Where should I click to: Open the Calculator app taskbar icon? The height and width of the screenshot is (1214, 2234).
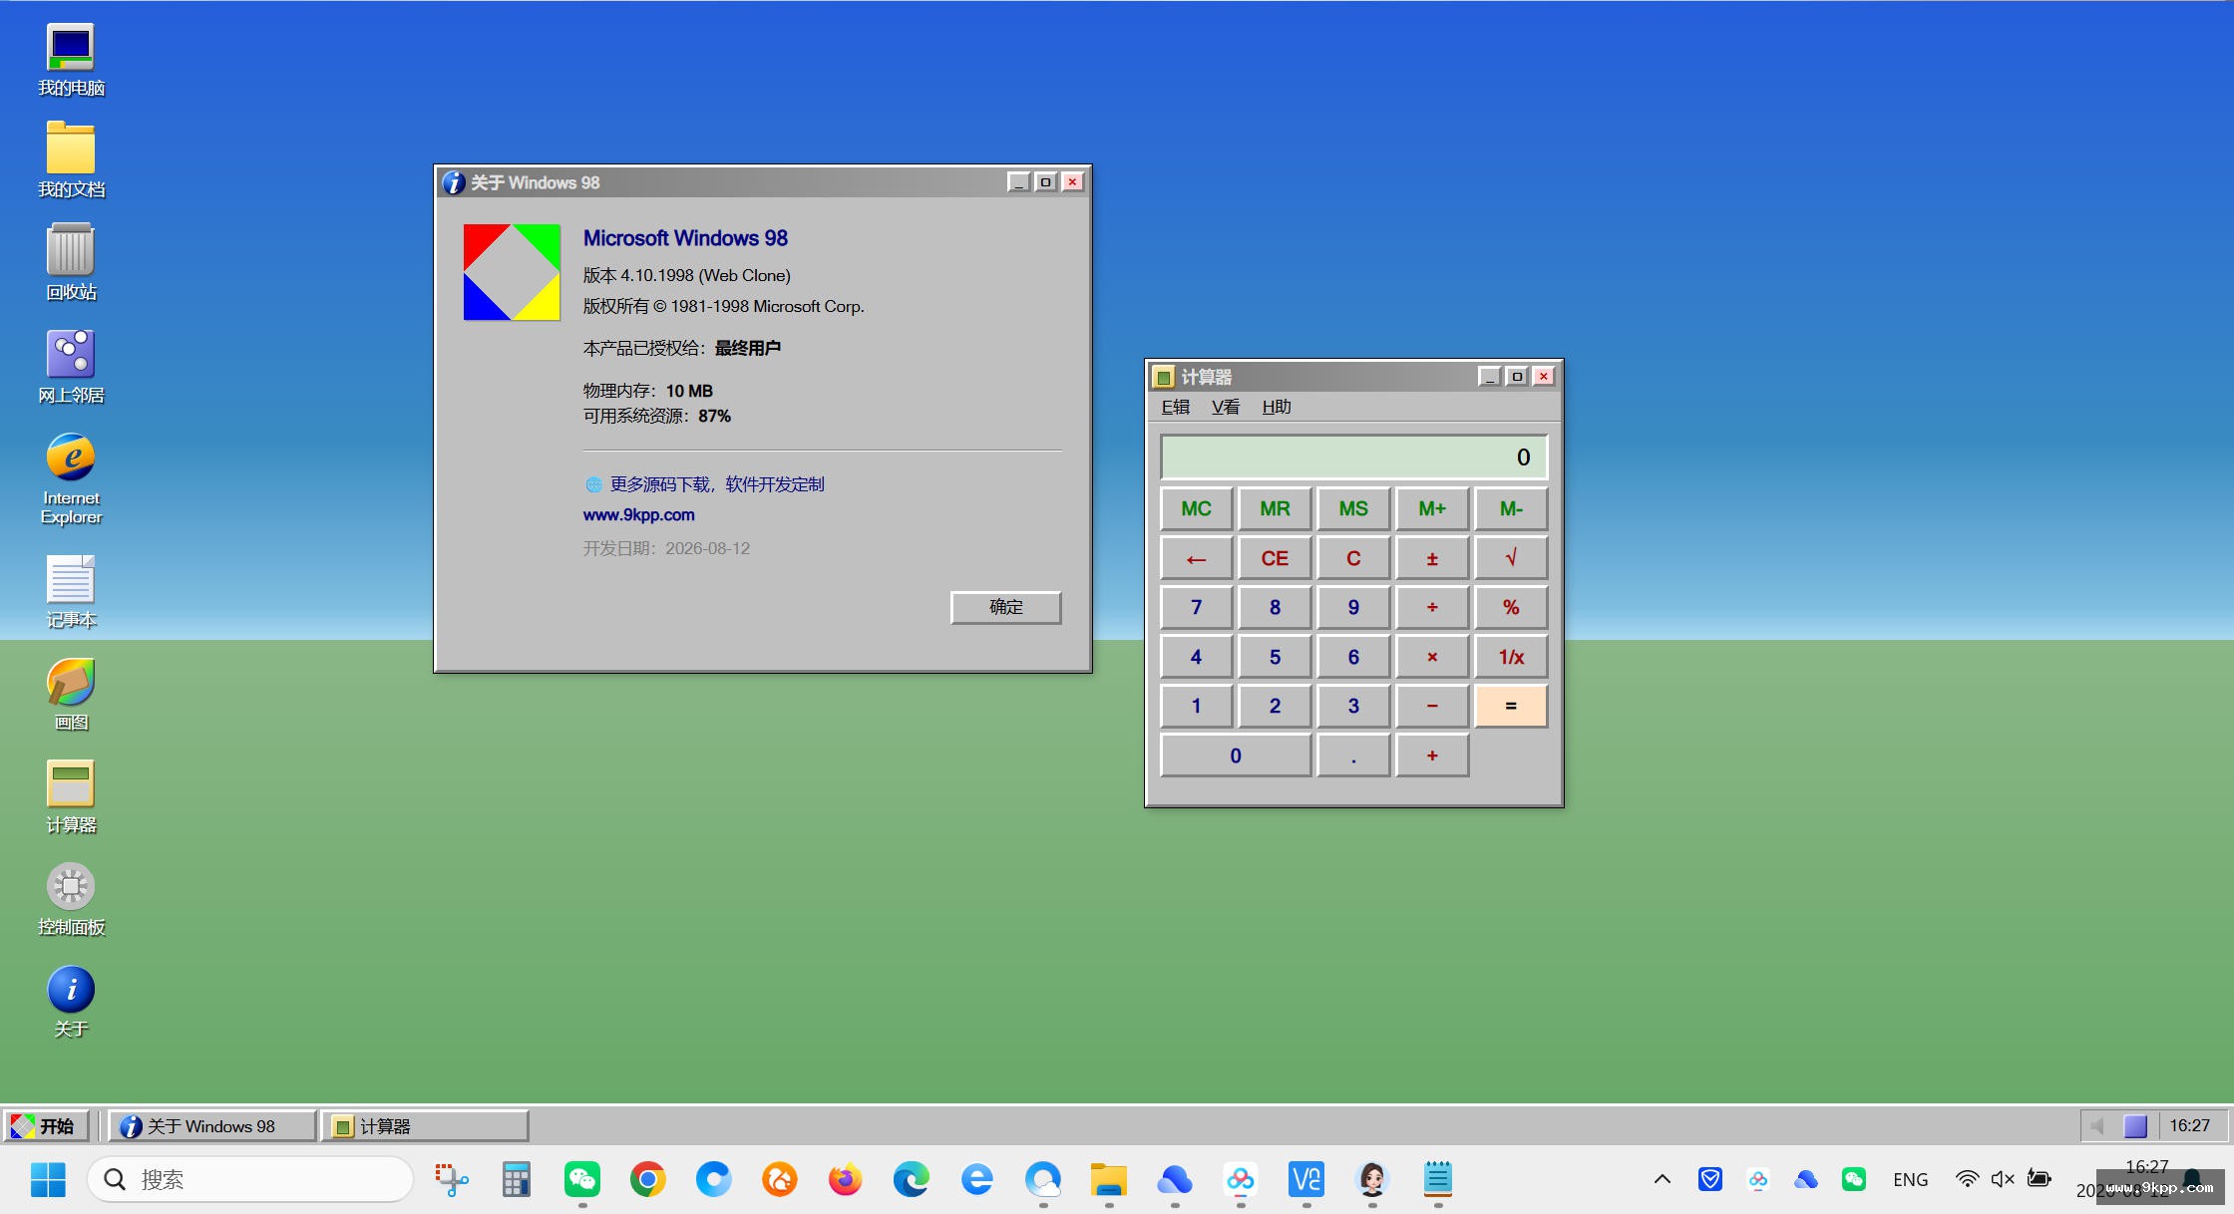[517, 1180]
